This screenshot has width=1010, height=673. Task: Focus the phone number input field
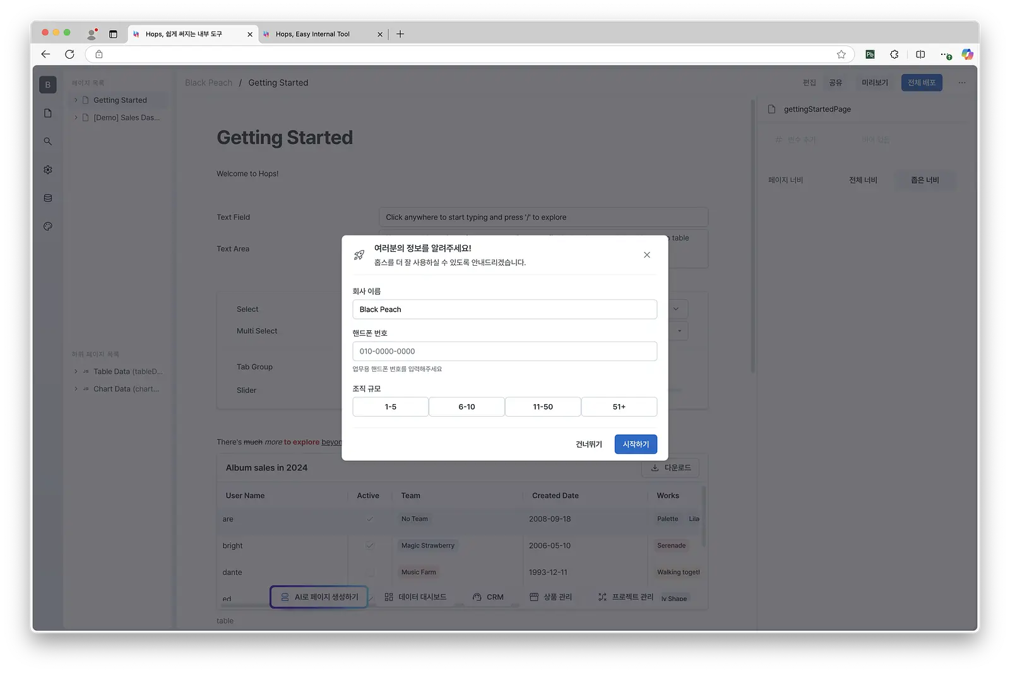coord(504,351)
